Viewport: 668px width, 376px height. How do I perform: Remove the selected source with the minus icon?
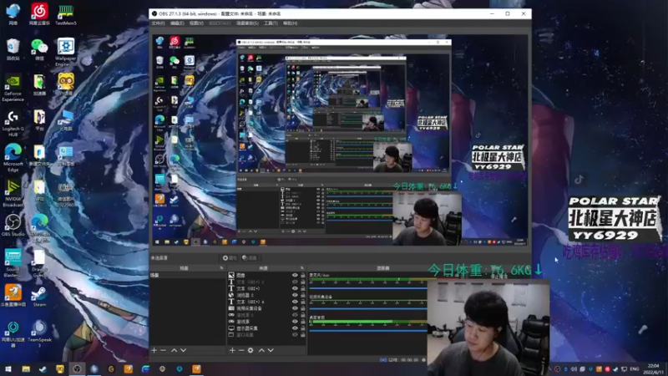tap(241, 350)
